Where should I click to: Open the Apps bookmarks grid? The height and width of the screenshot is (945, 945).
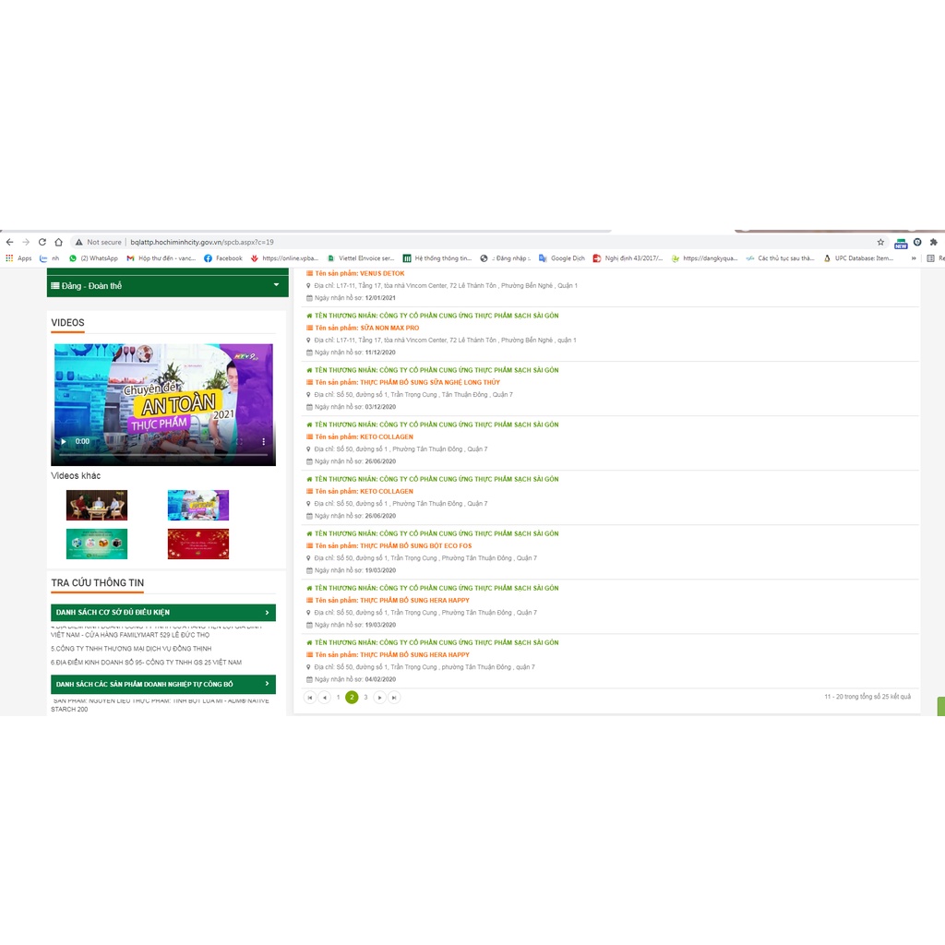click(x=18, y=258)
